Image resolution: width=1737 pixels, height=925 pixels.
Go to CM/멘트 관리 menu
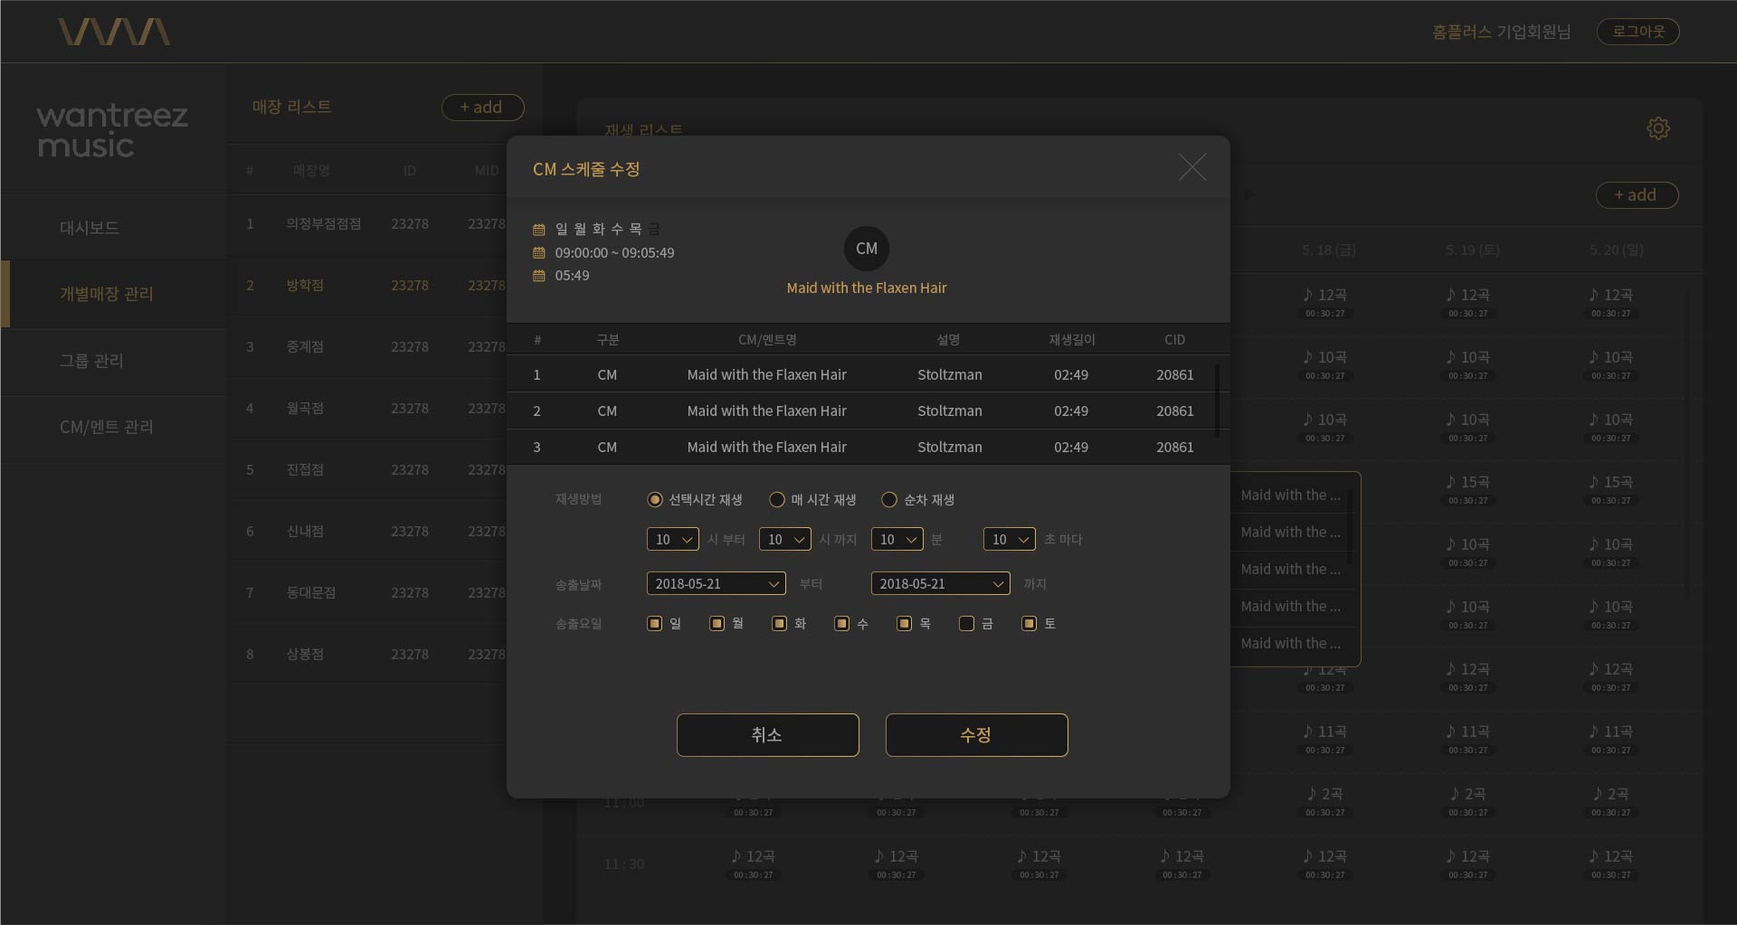click(106, 427)
